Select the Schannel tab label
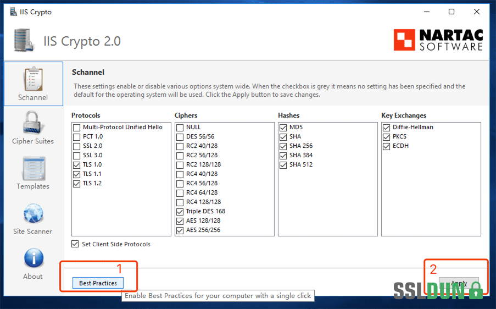Image resolution: width=496 pixels, height=309 pixels. point(33,97)
